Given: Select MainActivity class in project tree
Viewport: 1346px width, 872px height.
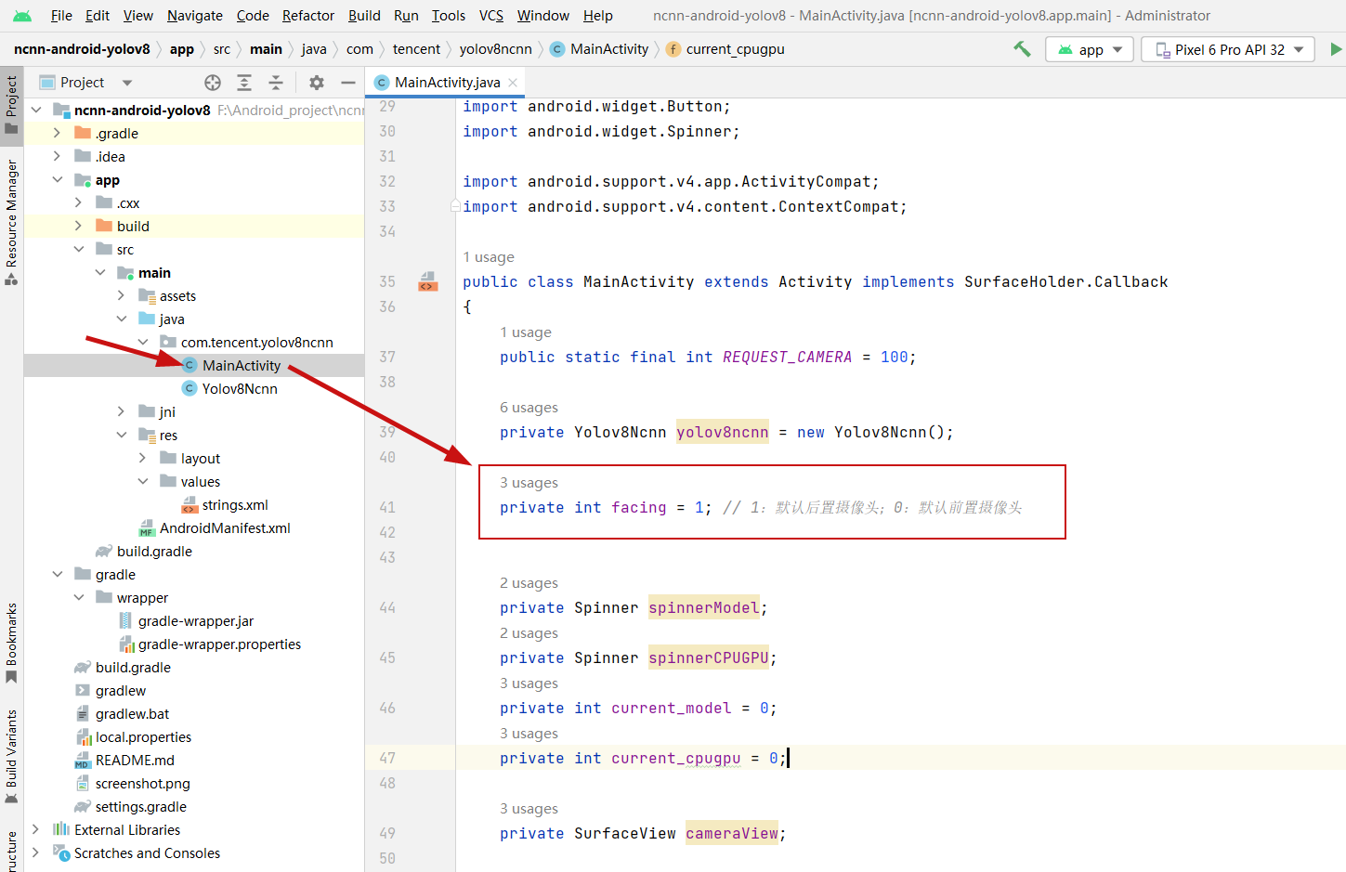Looking at the screenshot, I should (x=242, y=365).
